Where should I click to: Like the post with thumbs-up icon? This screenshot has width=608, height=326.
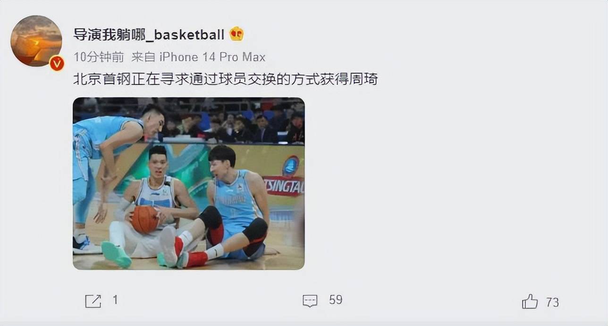pyautogui.click(x=530, y=301)
